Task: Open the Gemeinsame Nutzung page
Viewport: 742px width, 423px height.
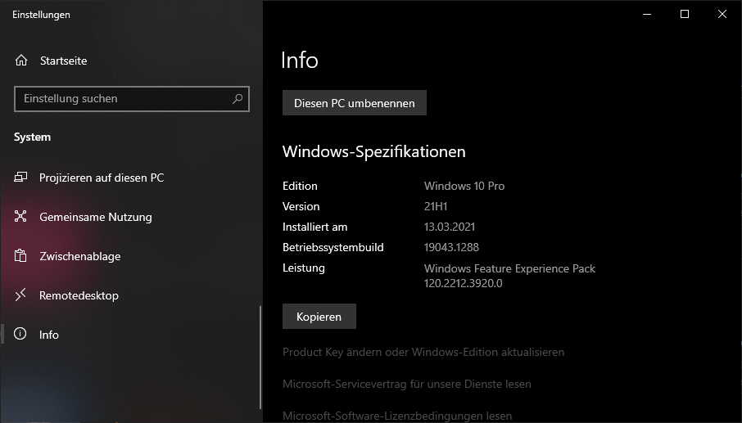Action: pos(96,217)
